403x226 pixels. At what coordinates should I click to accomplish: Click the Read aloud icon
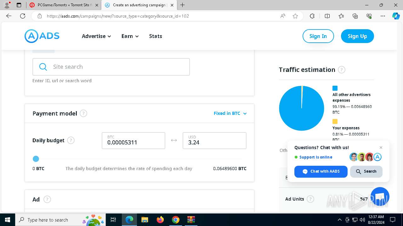click(x=283, y=16)
